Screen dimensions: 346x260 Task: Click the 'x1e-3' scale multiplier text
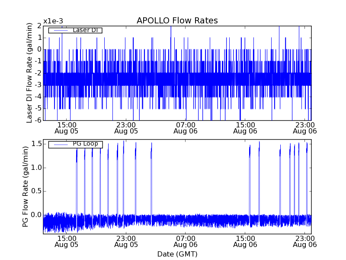(x=53, y=21)
